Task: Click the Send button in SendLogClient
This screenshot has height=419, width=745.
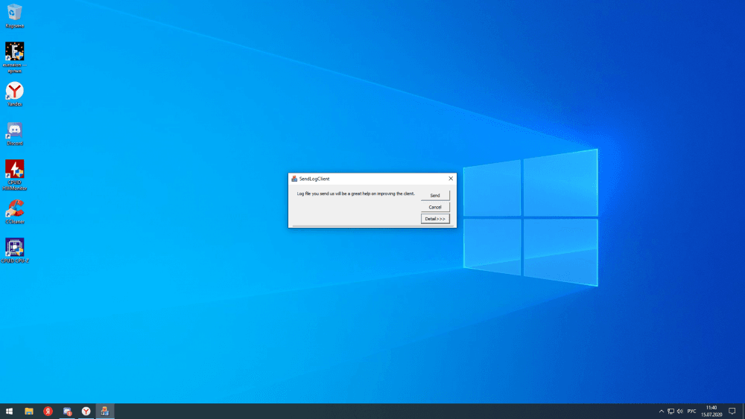Action: 435,195
